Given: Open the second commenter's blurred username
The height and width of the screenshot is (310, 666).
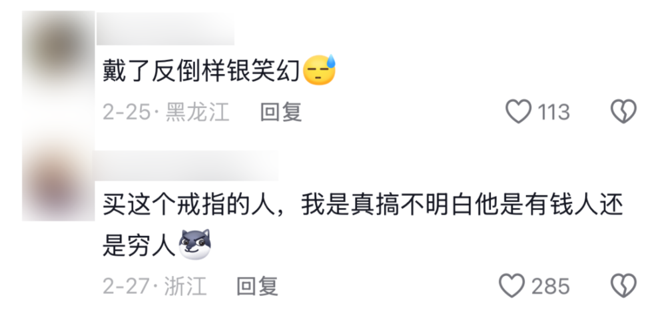Looking at the screenshot, I should [x=187, y=165].
